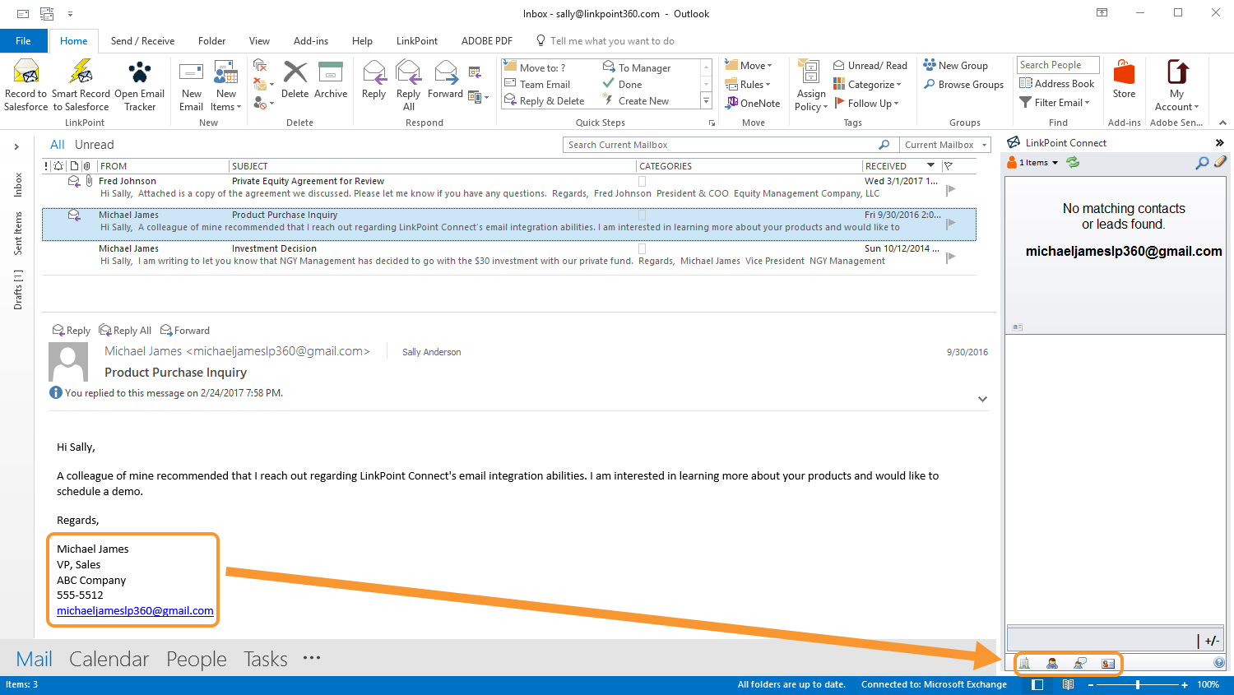Open the ADOBE PDF tab
Screen dimensions: 1234x695
click(486, 41)
